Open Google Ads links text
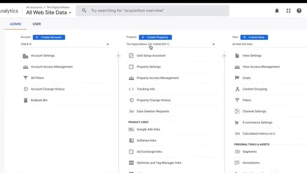The image size is (307, 173). [148, 129]
